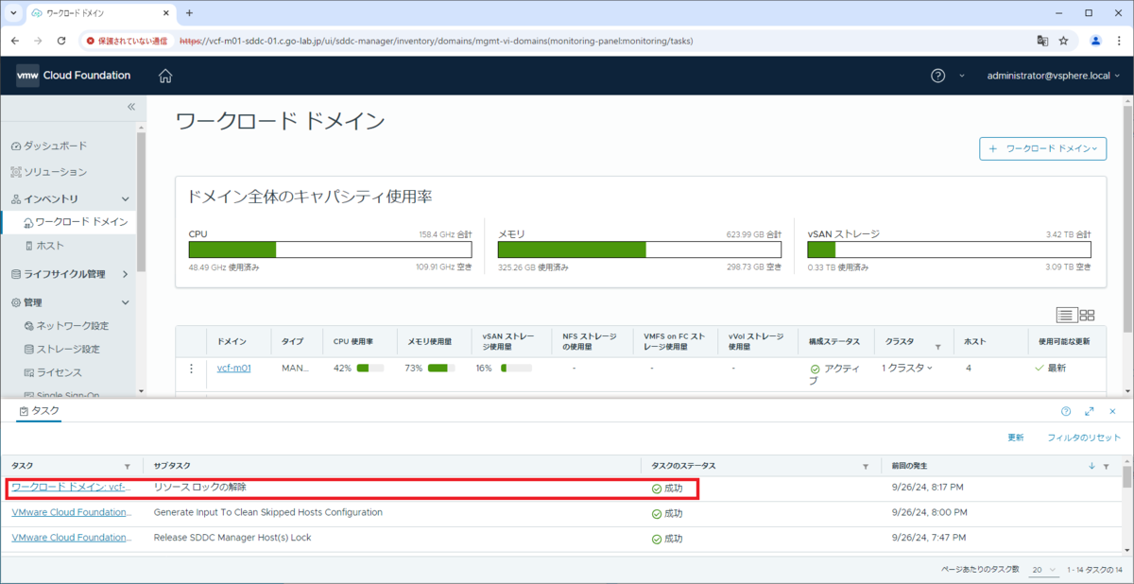
Task: Expand the task panel to full size
Action: [1090, 411]
